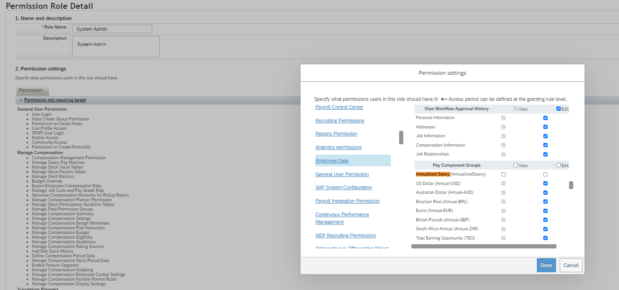Viewport: 619px width, 290px height.
Task: Click 'Manage Compensation Display Settings' list item
Action: [69, 284]
